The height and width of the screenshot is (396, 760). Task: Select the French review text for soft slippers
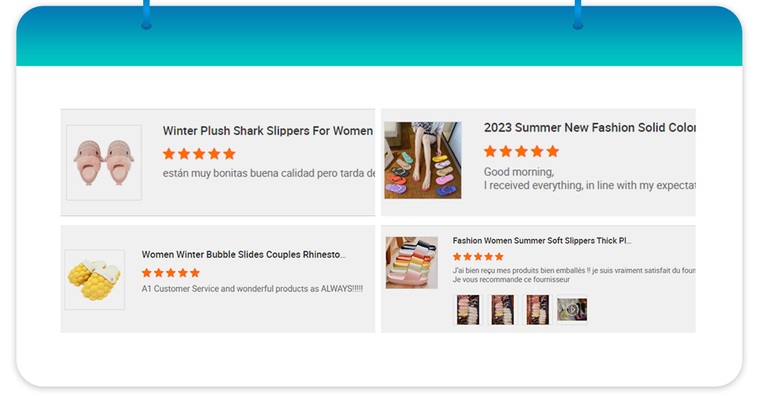coord(574,275)
